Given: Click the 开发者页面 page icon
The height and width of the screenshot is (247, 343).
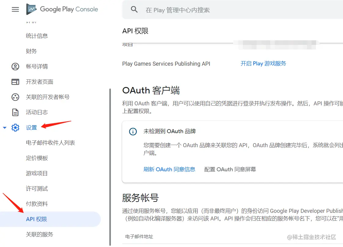Looking at the screenshot, I should coord(15,82).
